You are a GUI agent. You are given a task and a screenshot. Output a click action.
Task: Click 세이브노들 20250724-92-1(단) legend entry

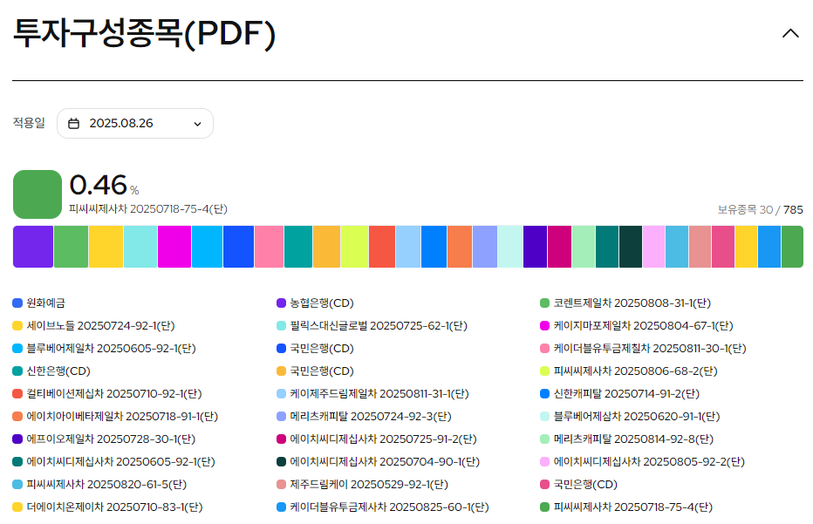tap(94, 325)
